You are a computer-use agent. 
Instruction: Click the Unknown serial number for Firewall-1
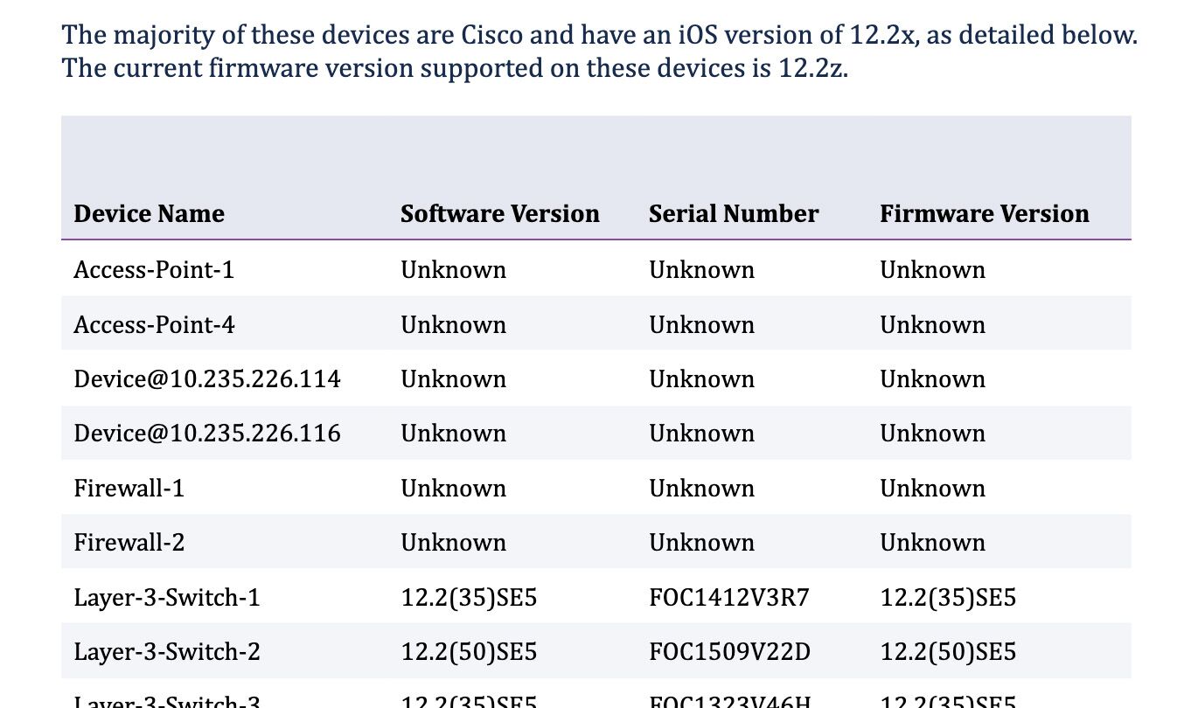point(701,489)
